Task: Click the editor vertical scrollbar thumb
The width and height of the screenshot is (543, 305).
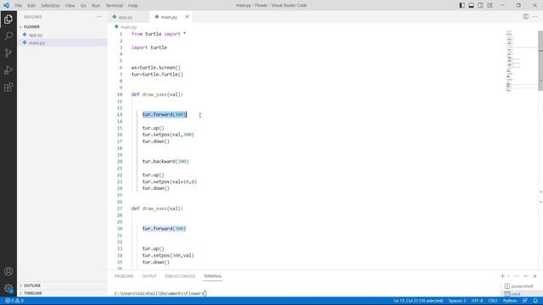Action: (540, 60)
